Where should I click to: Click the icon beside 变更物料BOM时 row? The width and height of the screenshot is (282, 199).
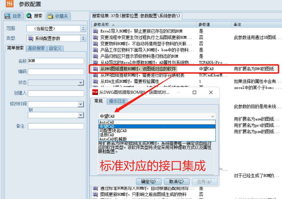coord(95,44)
